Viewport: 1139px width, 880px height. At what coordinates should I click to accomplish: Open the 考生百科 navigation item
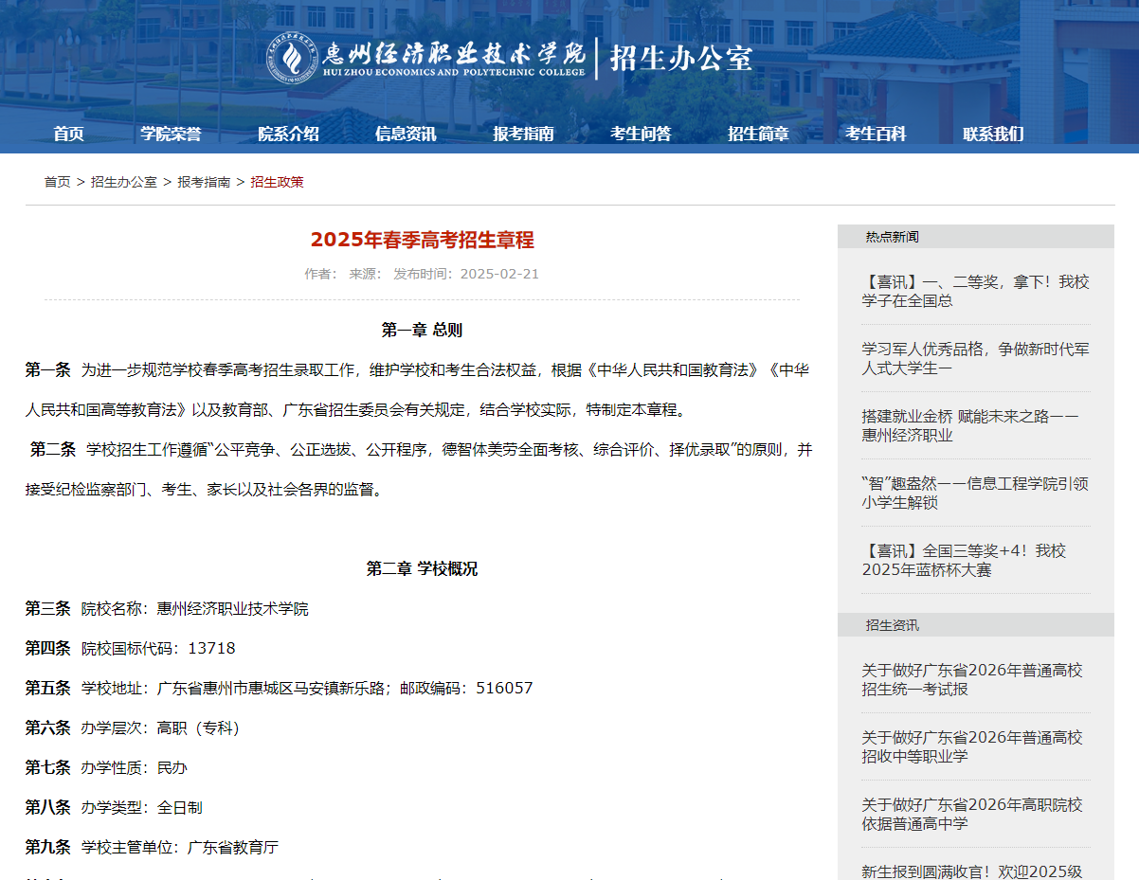pos(875,134)
